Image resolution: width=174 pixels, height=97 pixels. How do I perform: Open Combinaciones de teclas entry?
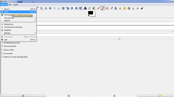(19, 27)
